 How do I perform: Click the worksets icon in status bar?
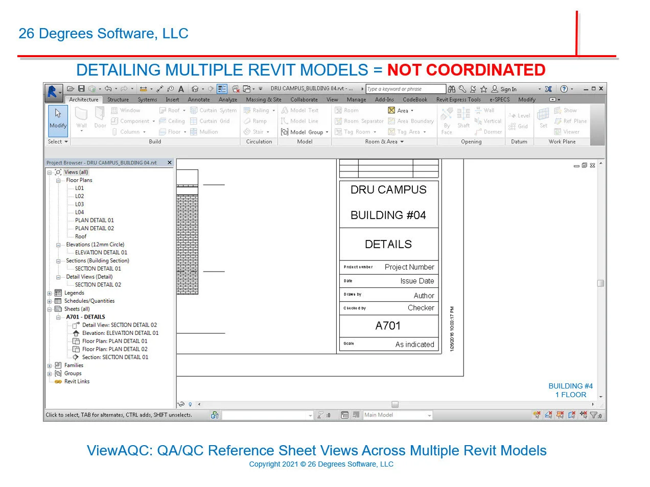[x=215, y=416]
